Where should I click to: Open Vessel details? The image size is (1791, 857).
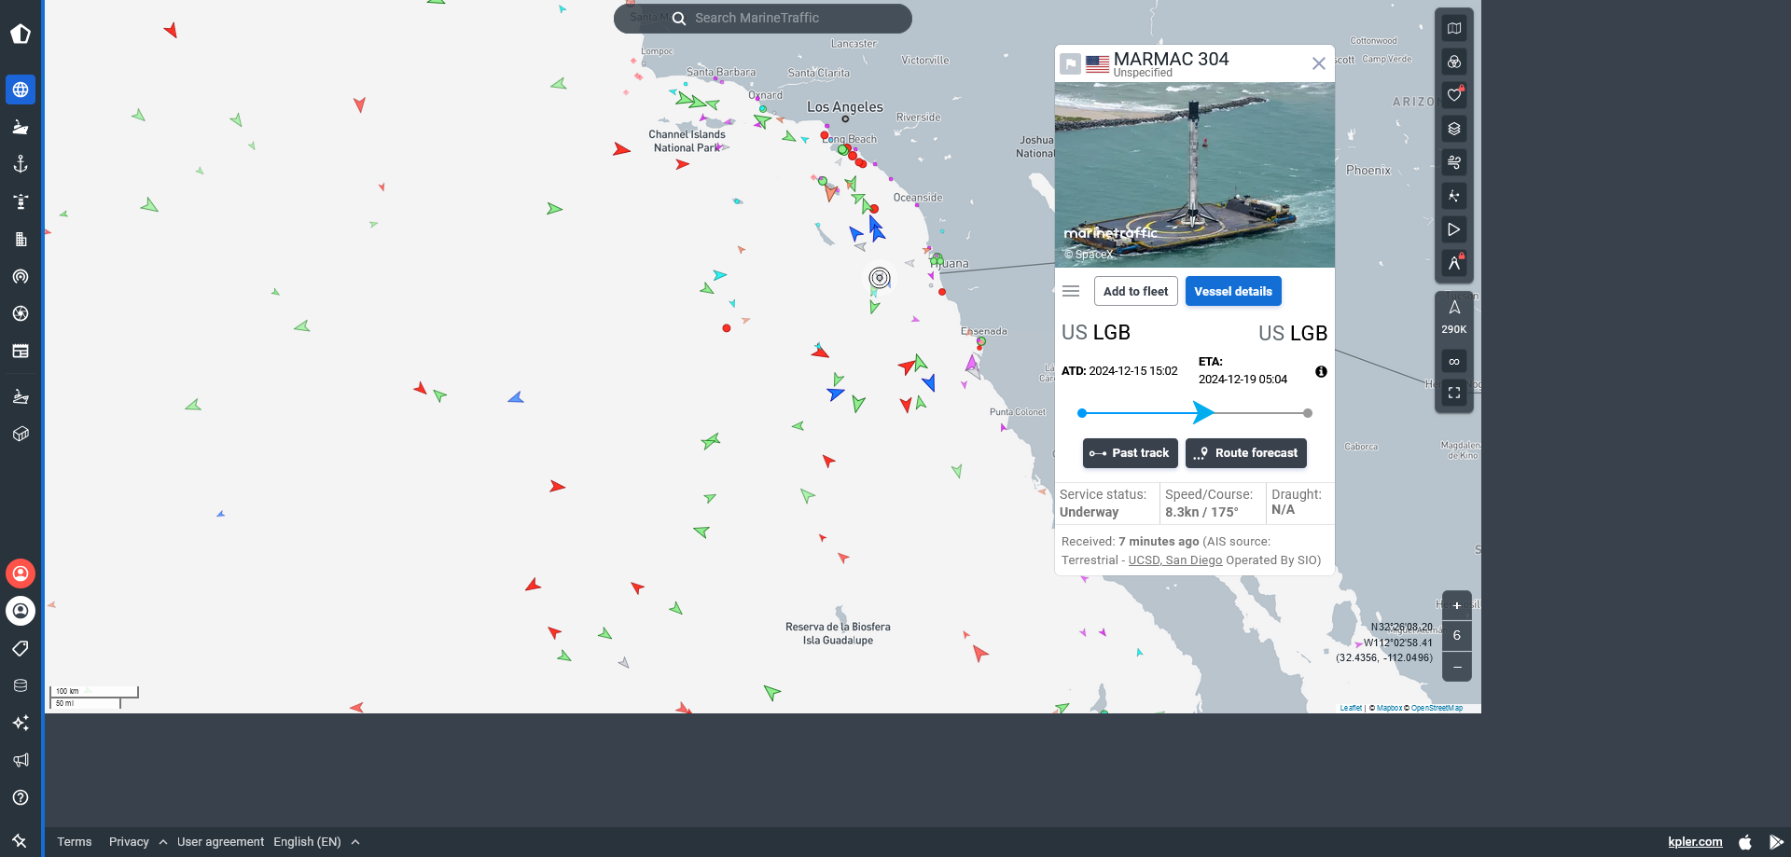coord(1233,291)
